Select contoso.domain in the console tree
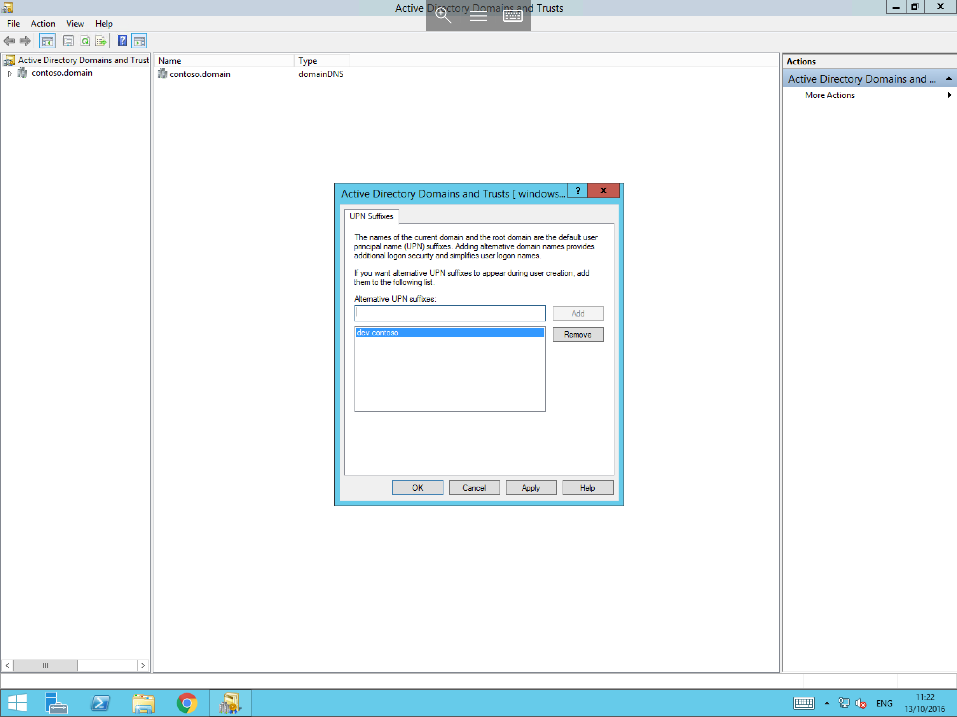 click(x=62, y=73)
